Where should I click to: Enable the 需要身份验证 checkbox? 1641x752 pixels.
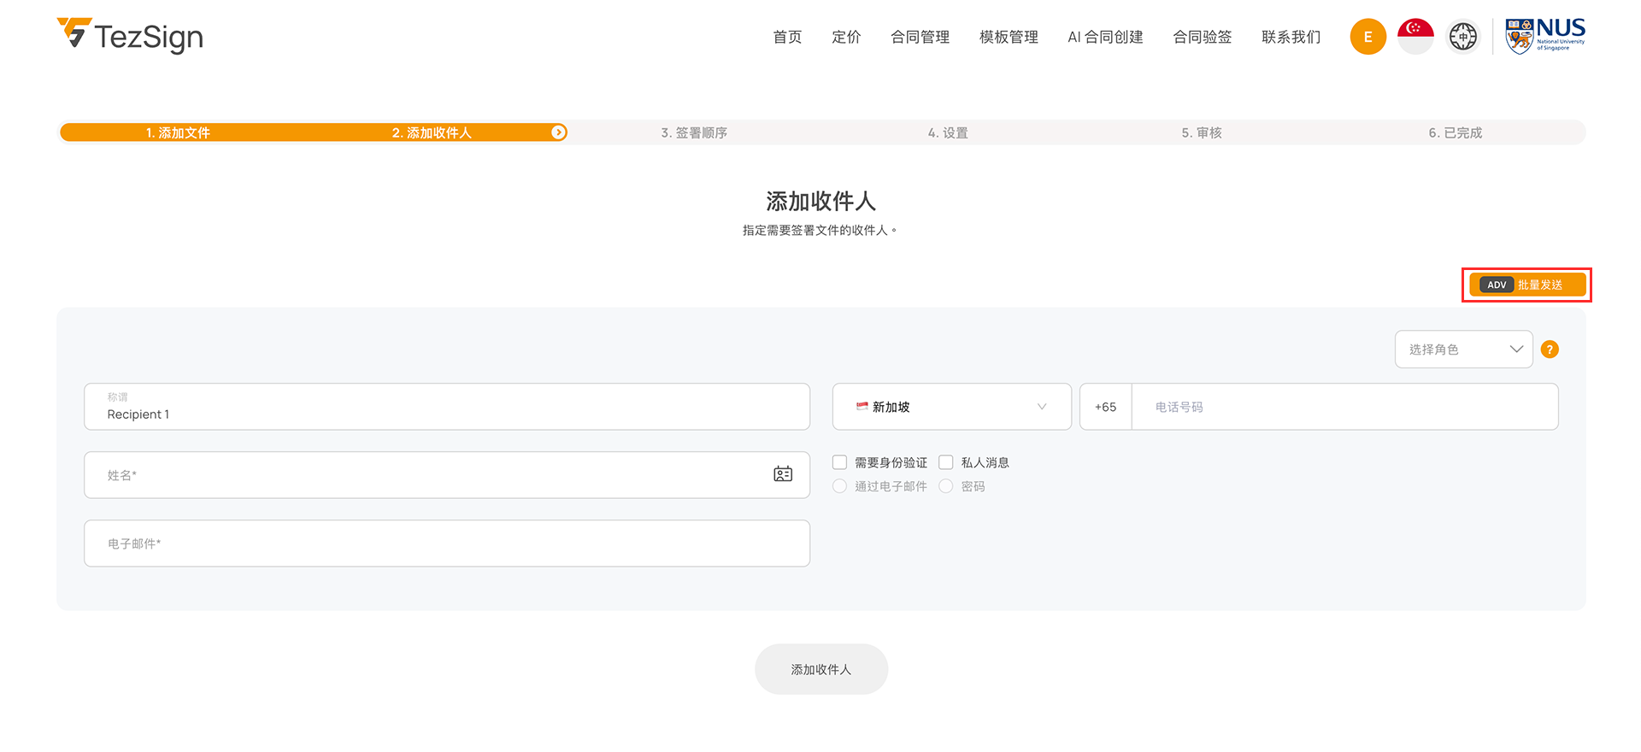pos(839,462)
